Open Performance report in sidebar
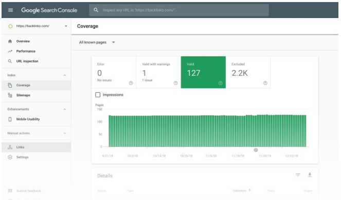Viewport: 341px width, 200px height. 37,51
